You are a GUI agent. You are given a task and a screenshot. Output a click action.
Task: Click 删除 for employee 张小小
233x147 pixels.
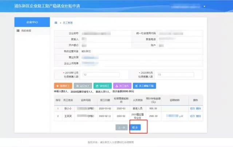pyautogui.click(x=198, y=108)
